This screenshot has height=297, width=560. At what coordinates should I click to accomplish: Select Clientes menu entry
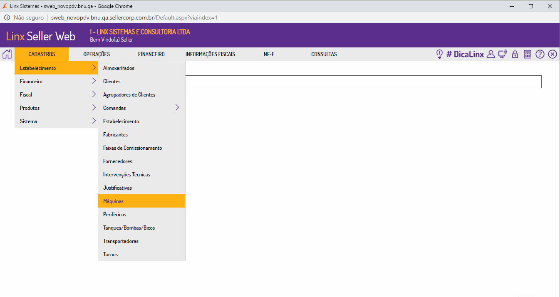[x=141, y=81]
